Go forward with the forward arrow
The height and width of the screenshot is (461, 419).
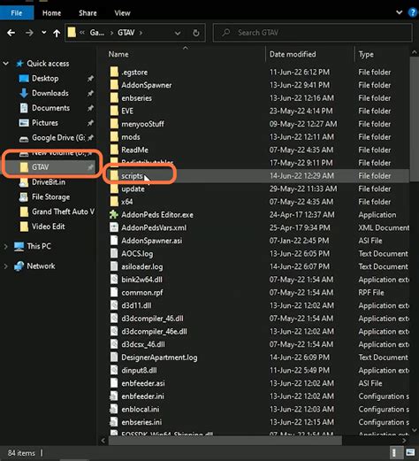[29, 33]
